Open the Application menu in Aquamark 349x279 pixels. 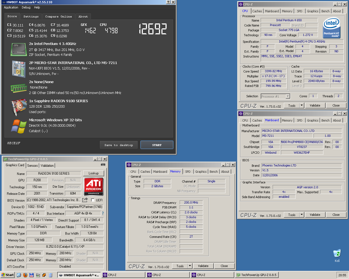[11, 7]
